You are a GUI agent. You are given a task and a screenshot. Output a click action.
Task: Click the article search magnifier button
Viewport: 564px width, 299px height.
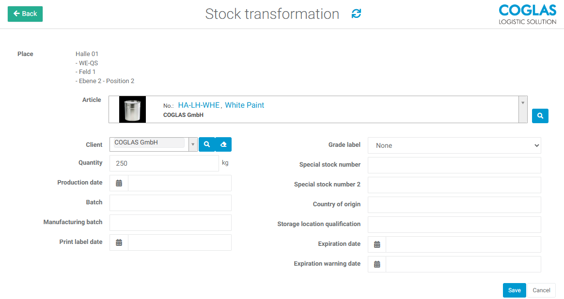tap(540, 116)
